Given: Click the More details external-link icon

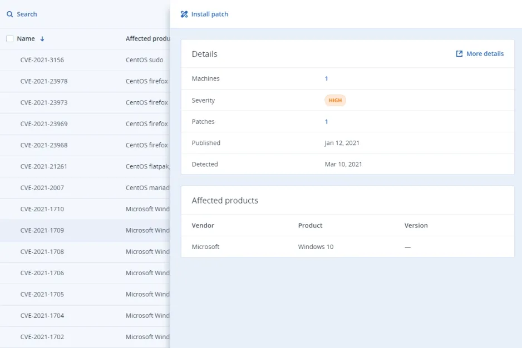Looking at the screenshot, I should [x=459, y=54].
